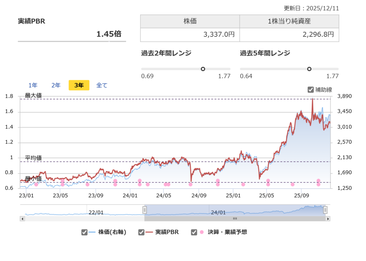Click the 過去2年間レンジ slider marker
This screenshot has height=261, width=366.
[203, 69]
